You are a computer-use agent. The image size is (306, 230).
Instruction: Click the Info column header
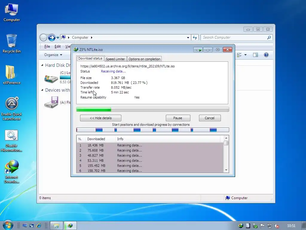tap(168, 139)
